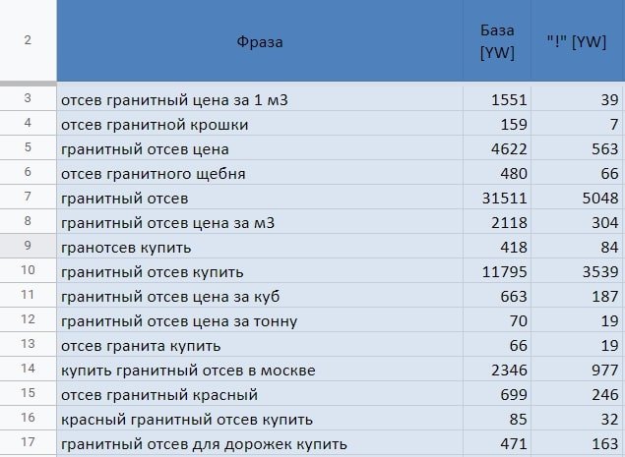Click the "!" [YW] header cell

tap(577, 41)
